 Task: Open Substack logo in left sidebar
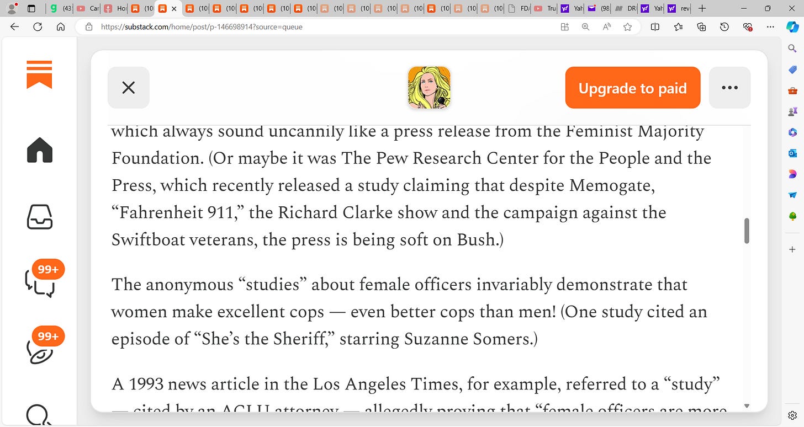tap(39, 74)
